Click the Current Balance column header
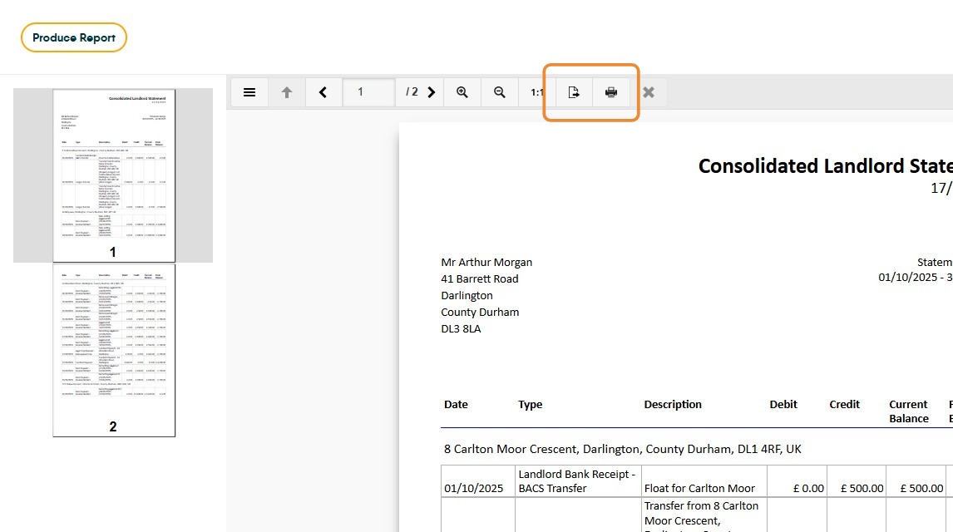Screen dimensions: 953x532 point(909,411)
